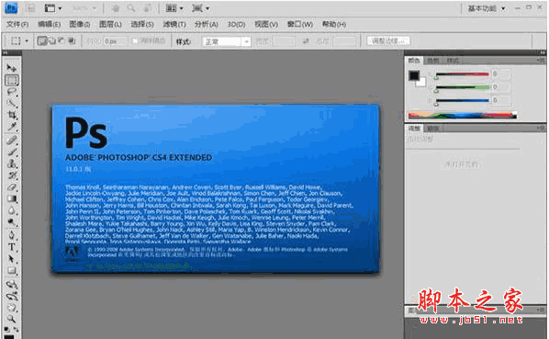Screen dimensions: 549x339
Task: Open the 样式 style dropdown
Action: pos(226,41)
